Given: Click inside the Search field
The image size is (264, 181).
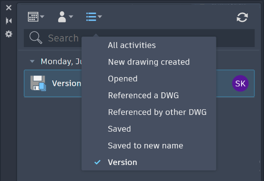Looking at the screenshot, I should [x=139, y=38].
